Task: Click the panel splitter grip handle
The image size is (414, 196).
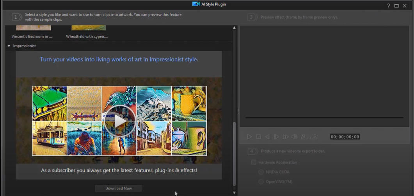Action: (238, 111)
